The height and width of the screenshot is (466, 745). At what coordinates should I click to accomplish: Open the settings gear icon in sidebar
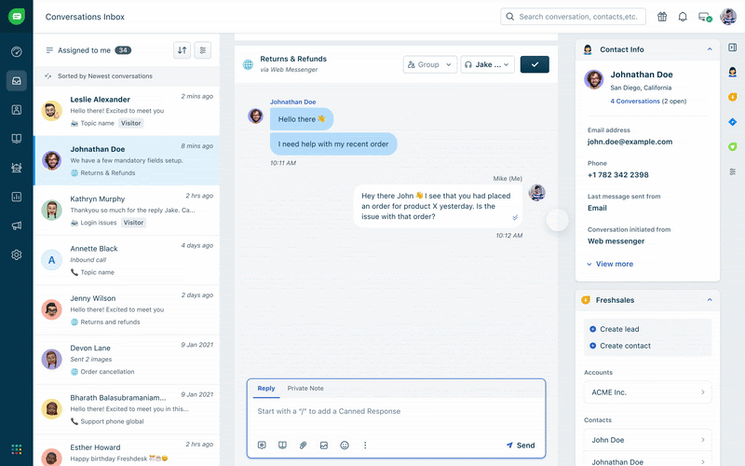click(x=16, y=254)
